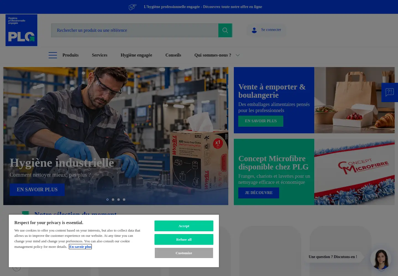
Task: Follow the En savoir plus cookie policy link
Action: tap(80, 247)
